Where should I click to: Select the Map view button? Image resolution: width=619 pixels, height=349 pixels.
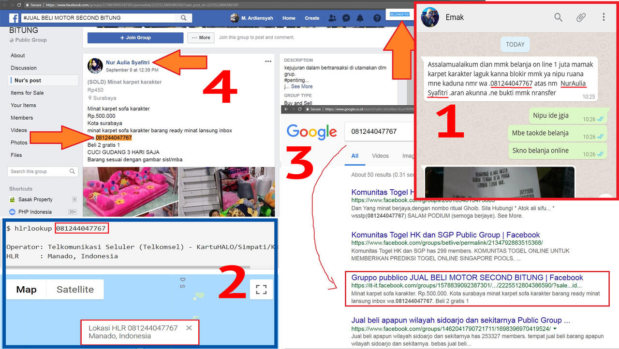26,290
